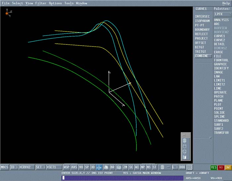Select the wireframe display mode cylinder icon
Viewport: 232px width, 181px height.
[185, 141]
